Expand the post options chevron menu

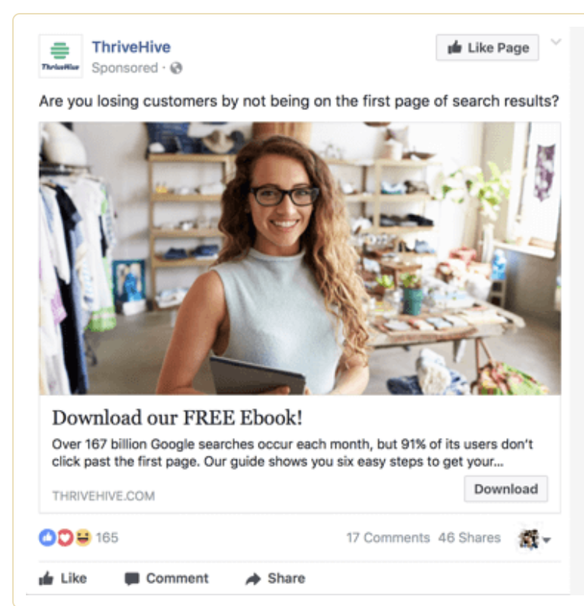tap(556, 41)
